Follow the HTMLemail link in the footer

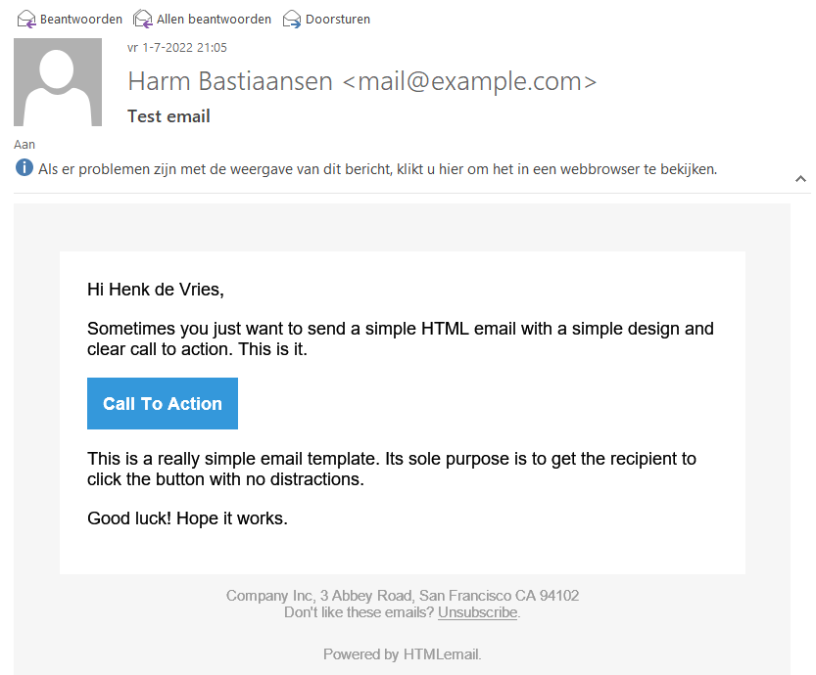pyautogui.click(x=441, y=654)
